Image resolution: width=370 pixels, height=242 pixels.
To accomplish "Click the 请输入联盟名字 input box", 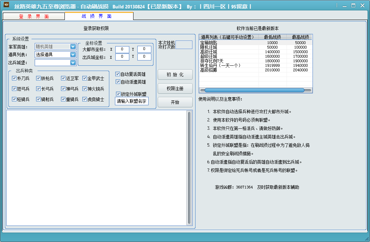I will click(x=132, y=101).
